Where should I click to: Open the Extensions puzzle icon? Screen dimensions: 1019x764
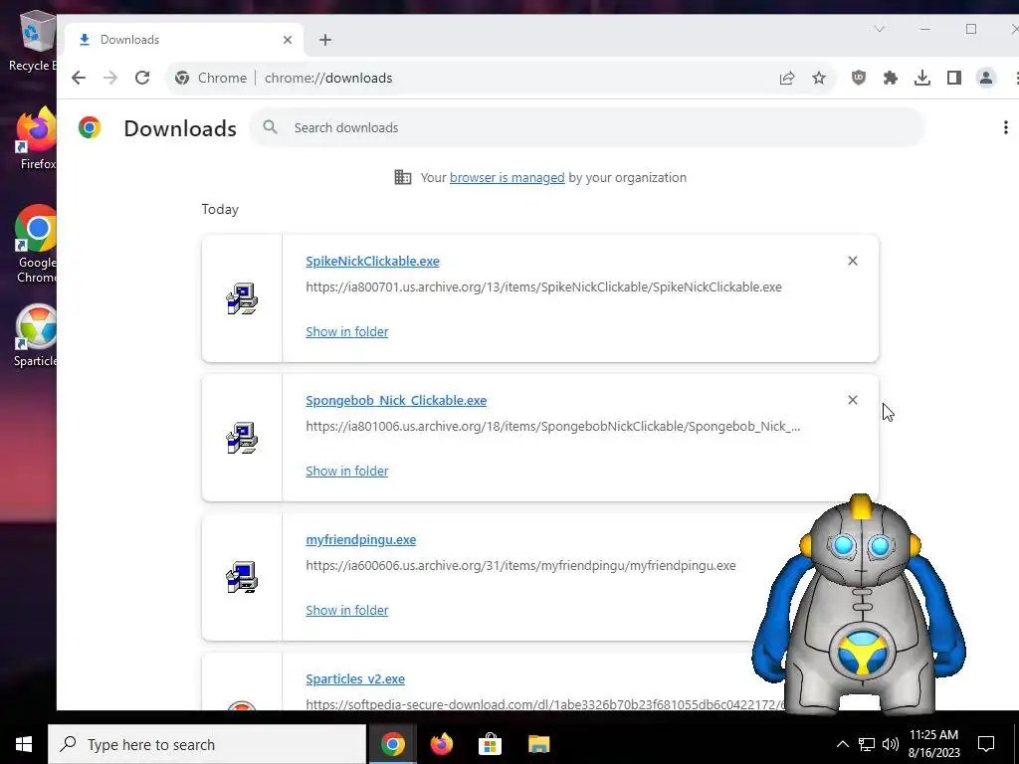[891, 78]
